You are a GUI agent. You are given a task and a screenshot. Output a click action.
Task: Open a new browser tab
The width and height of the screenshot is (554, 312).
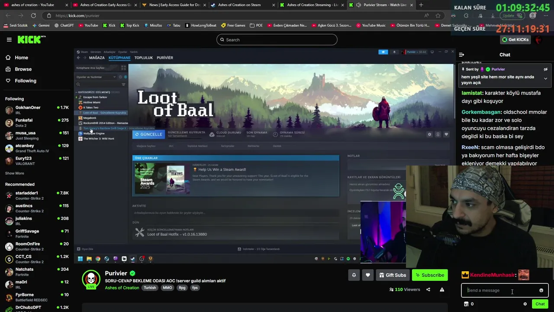421,5
